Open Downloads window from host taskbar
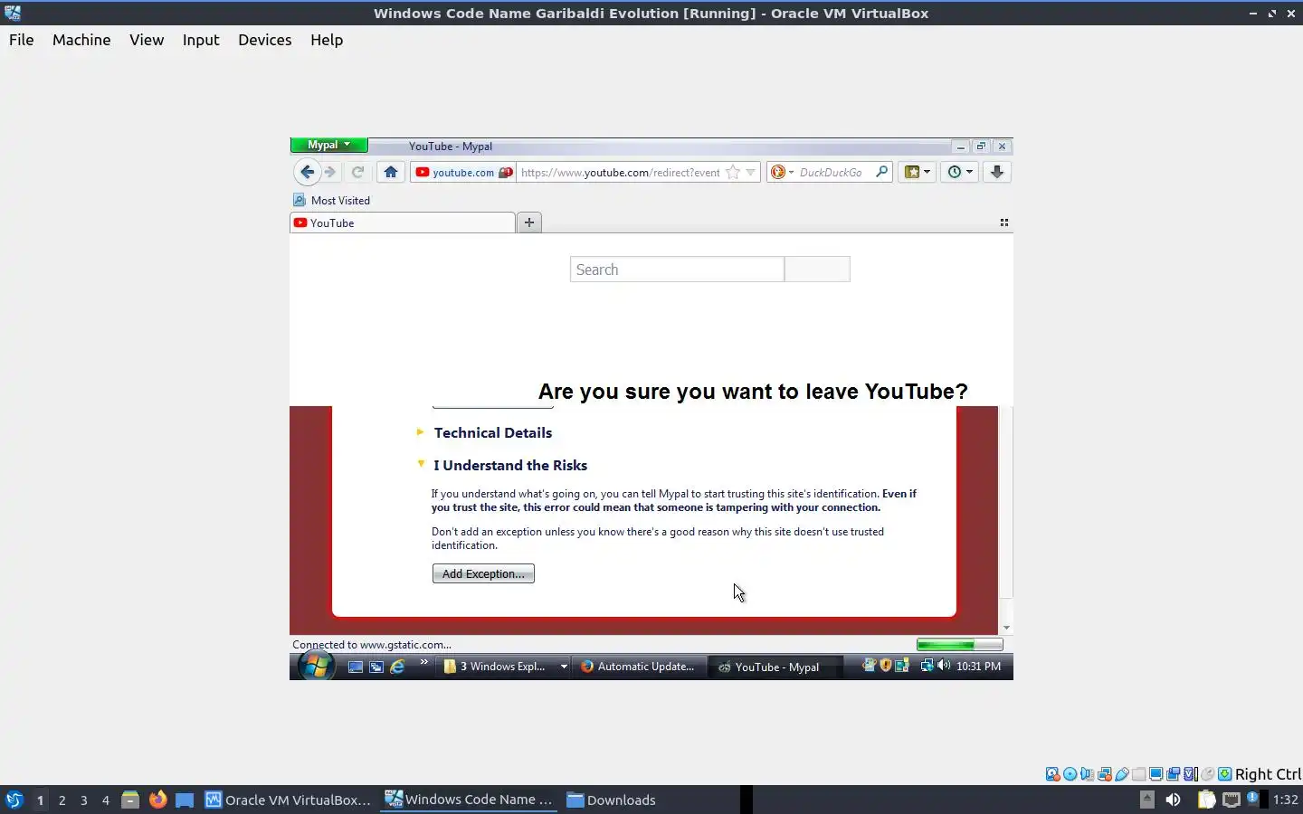This screenshot has width=1303, height=814. [x=612, y=800]
